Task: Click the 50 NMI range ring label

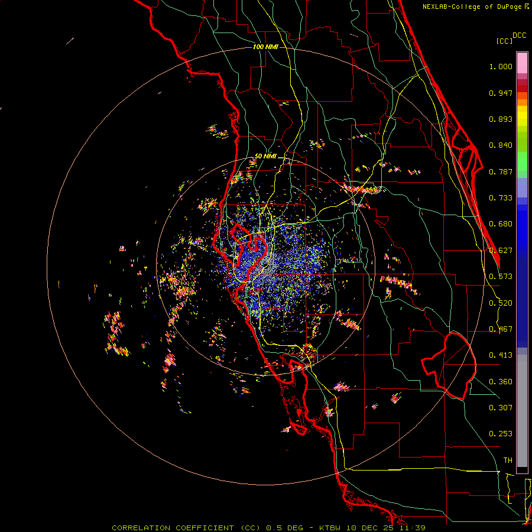Action: pyautogui.click(x=265, y=157)
